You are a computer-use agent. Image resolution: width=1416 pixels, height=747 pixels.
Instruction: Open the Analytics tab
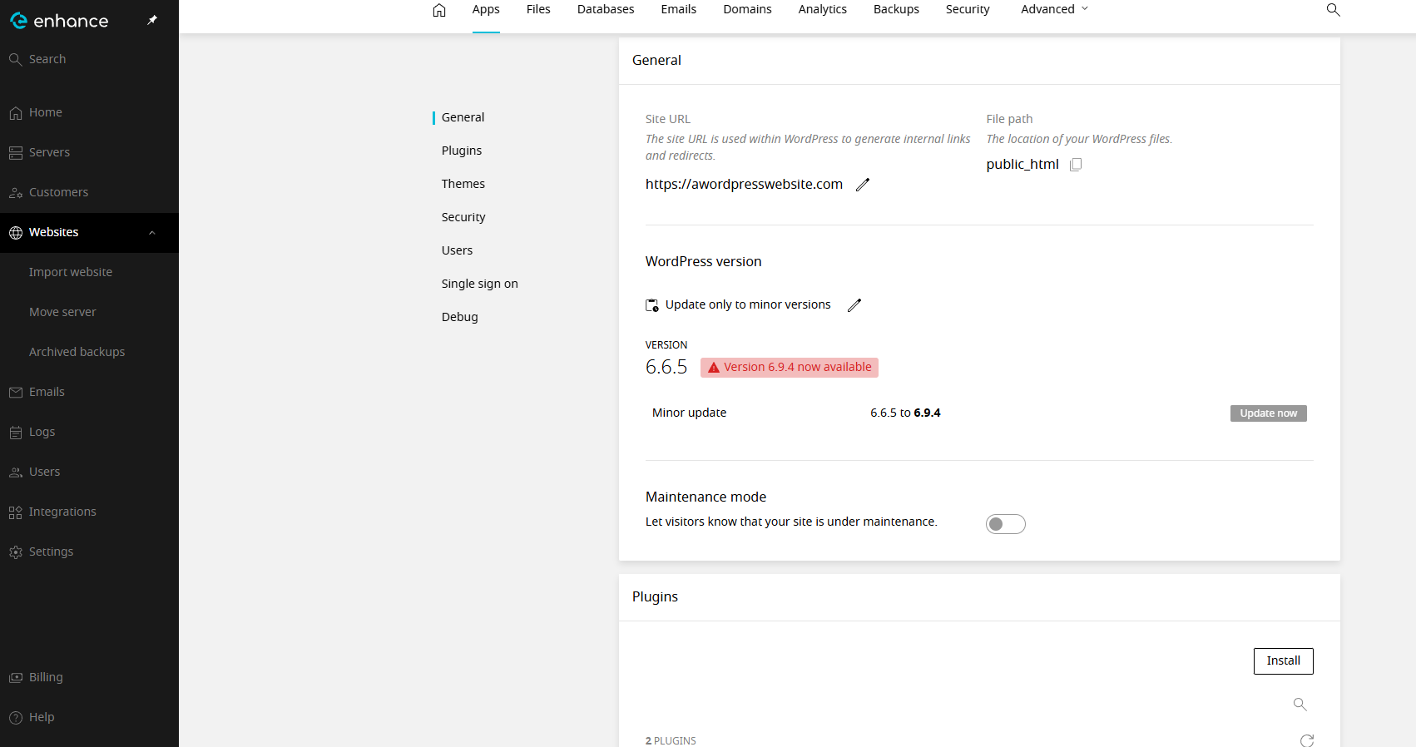point(822,9)
